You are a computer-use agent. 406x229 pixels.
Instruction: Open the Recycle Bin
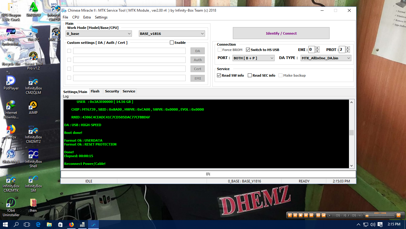tap(11, 59)
